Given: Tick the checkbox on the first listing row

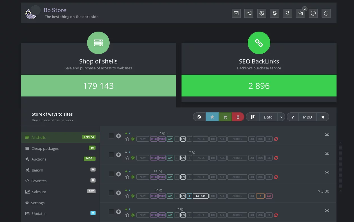Looking at the screenshot, I should 111,136.
